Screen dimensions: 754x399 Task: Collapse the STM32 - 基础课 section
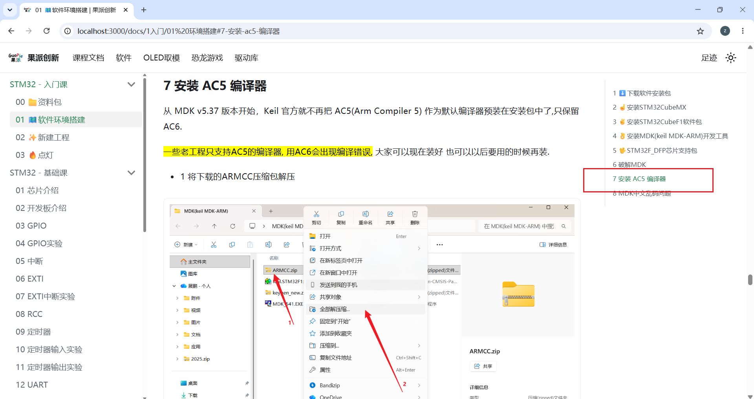pos(131,173)
